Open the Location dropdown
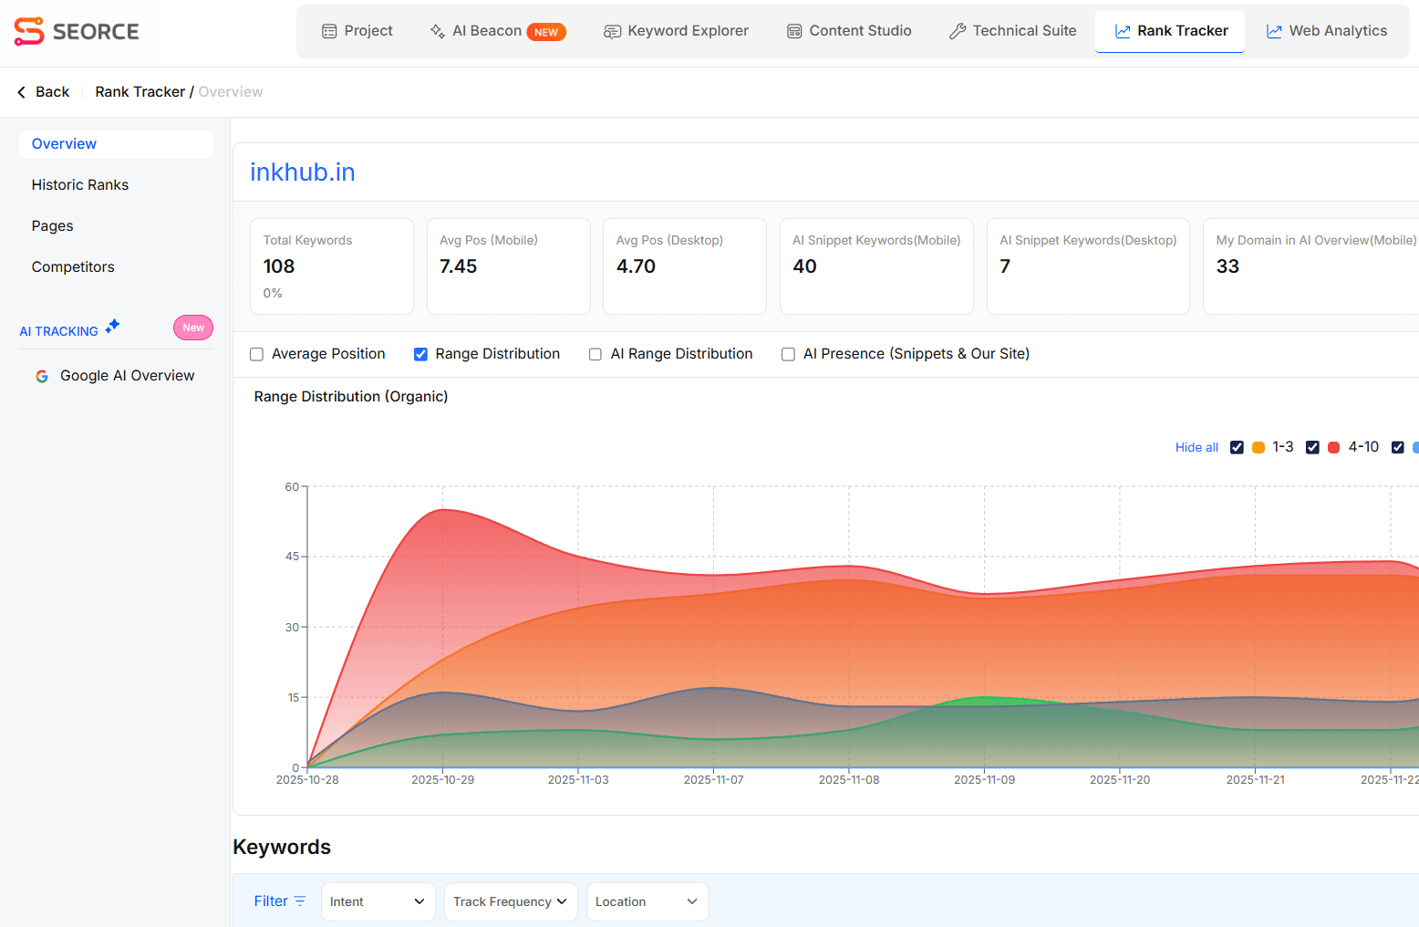This screenshot has width=1419, height=927. (x=647, y=901)
